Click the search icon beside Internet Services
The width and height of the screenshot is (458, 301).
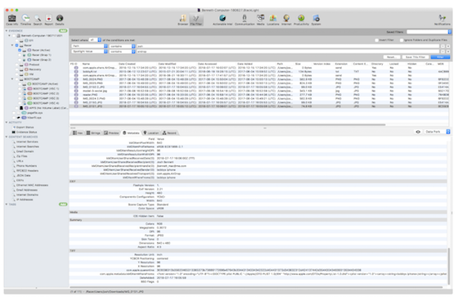coord(14,142)
